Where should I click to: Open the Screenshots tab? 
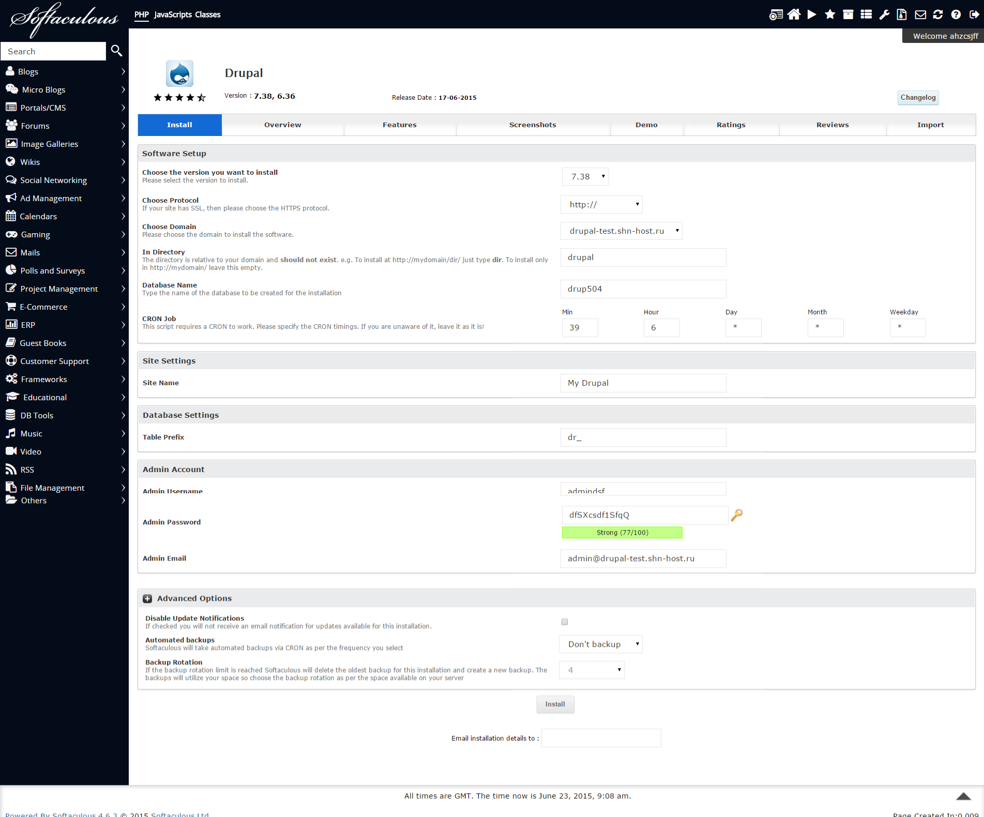click(x=533, y=125)
